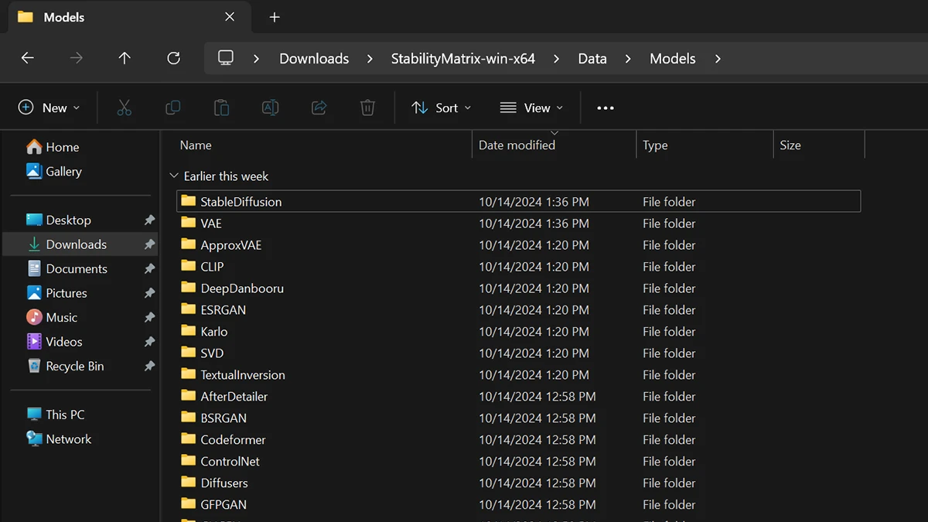Unpin Desktop using its pin icon
Viewport: 928px width, 522px height.
pyautogui.click(x=149, y=220)
